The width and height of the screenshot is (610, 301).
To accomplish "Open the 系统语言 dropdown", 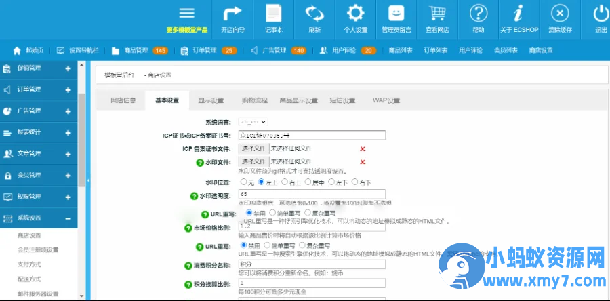I will click(253, 122).
